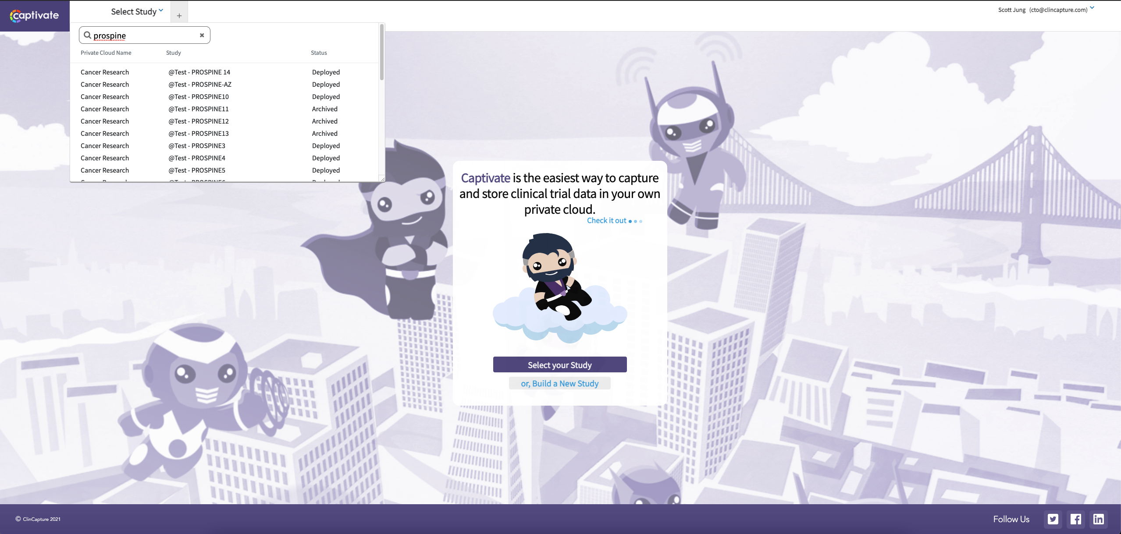This screenshot has height=534, width=1121.
Task: Open the LinkedIn icon in footer
Action: 1098,519
